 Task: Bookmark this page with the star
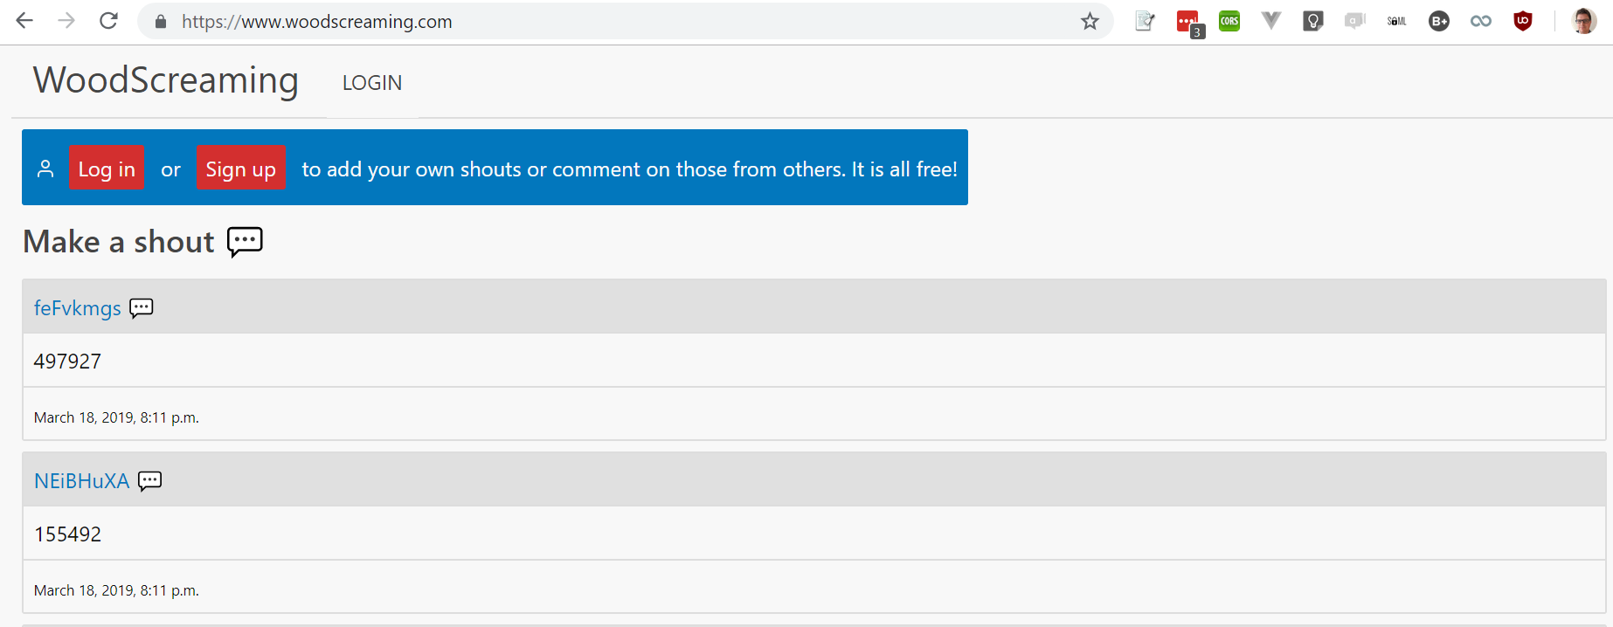point(1090,21)
